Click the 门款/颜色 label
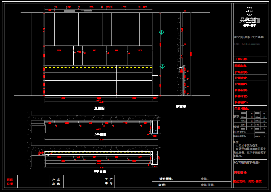Viewport: 271px width, 192px height. point(242,109)
